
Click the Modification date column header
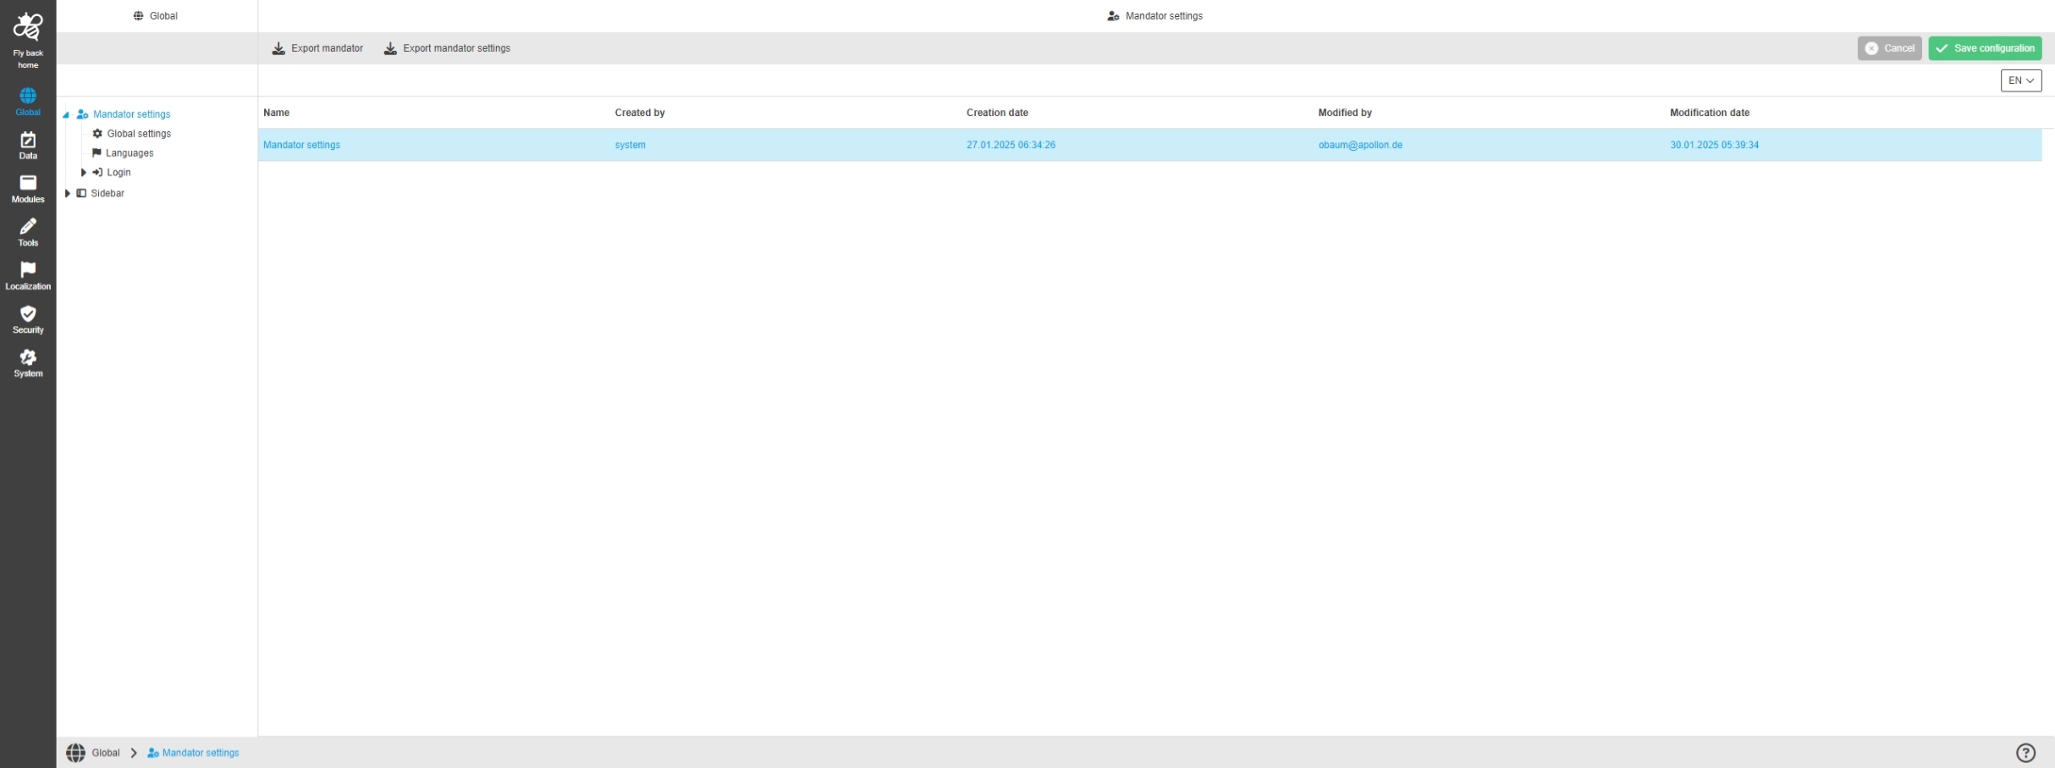tap(1710, 113)
